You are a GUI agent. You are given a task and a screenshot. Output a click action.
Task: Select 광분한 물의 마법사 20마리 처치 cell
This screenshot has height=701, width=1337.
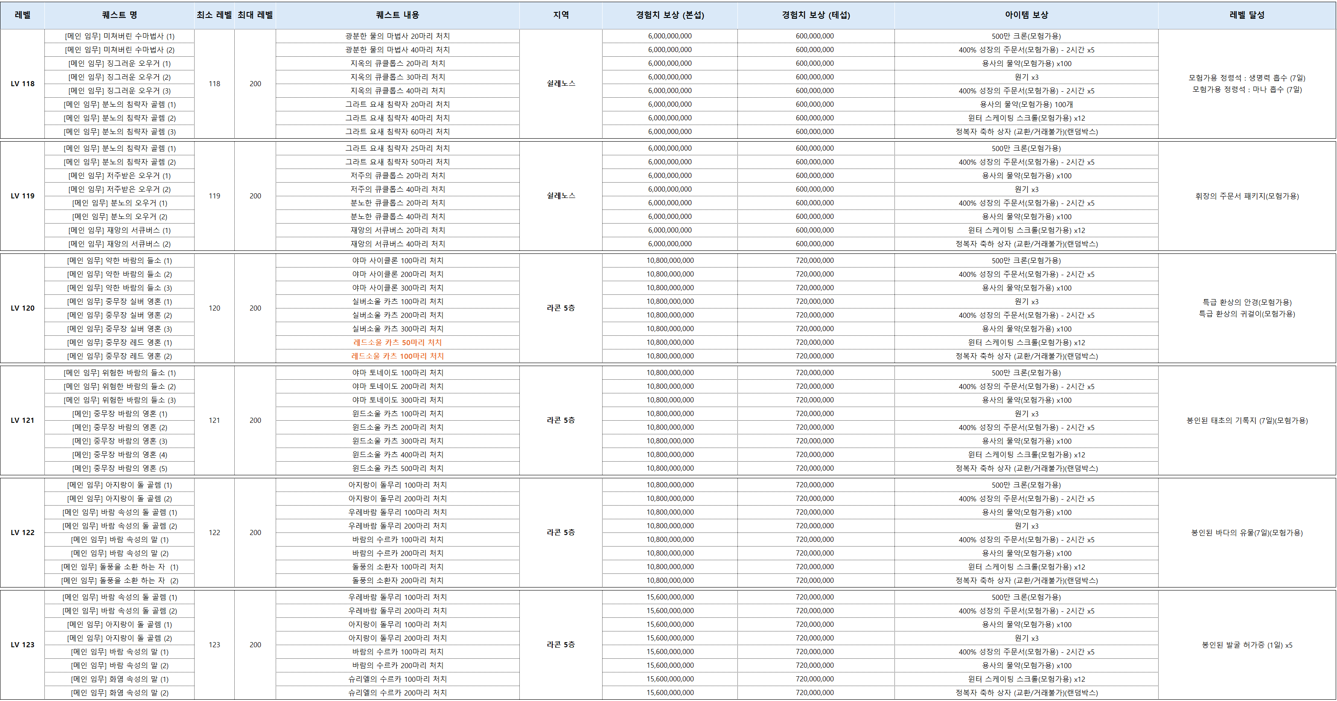397,36
